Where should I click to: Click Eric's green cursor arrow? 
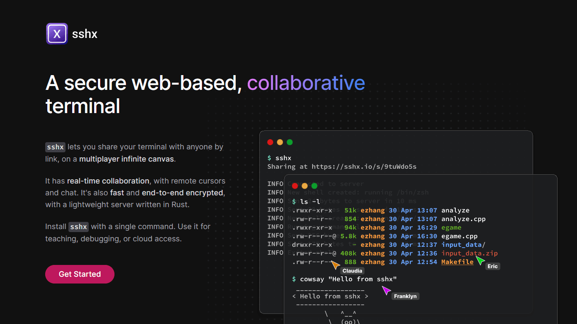pyautogui.click(x=480, y=260)
